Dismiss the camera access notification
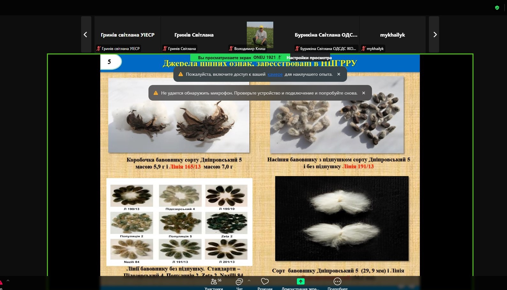The height and width of the screenshot is (290, 507). [x=339, y=74]
